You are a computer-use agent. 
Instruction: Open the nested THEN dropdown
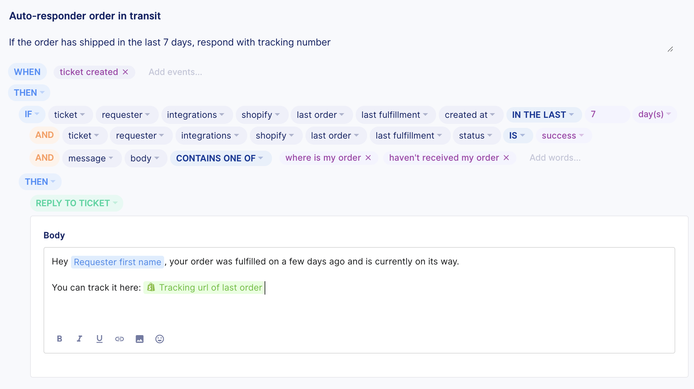coord(40,182)
